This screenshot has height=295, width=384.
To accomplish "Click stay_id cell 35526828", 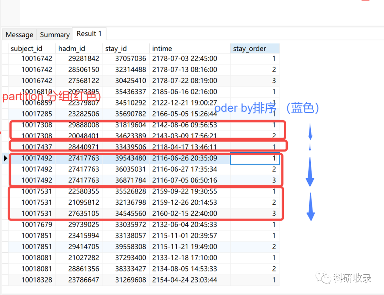I will point(126,191).
